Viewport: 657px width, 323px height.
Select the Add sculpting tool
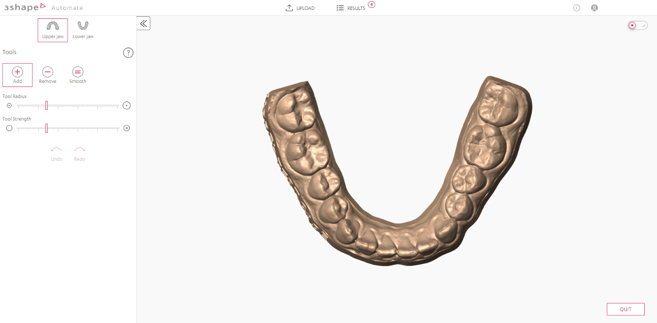[17, 75]
